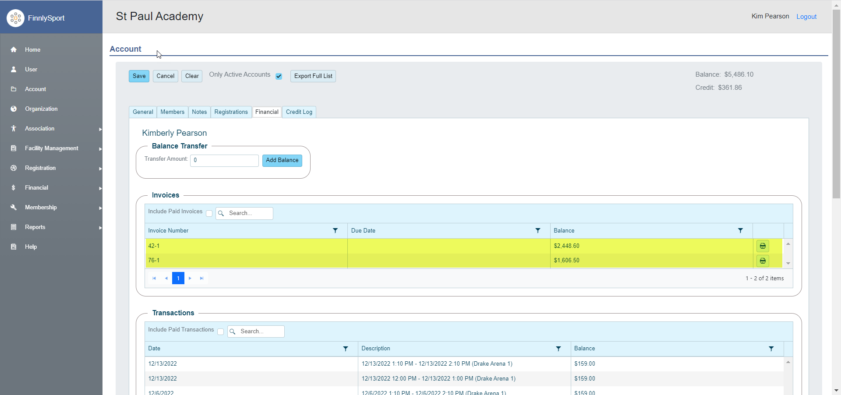Click the Association figure icon
841x395 pixels.
click(14, 128)
